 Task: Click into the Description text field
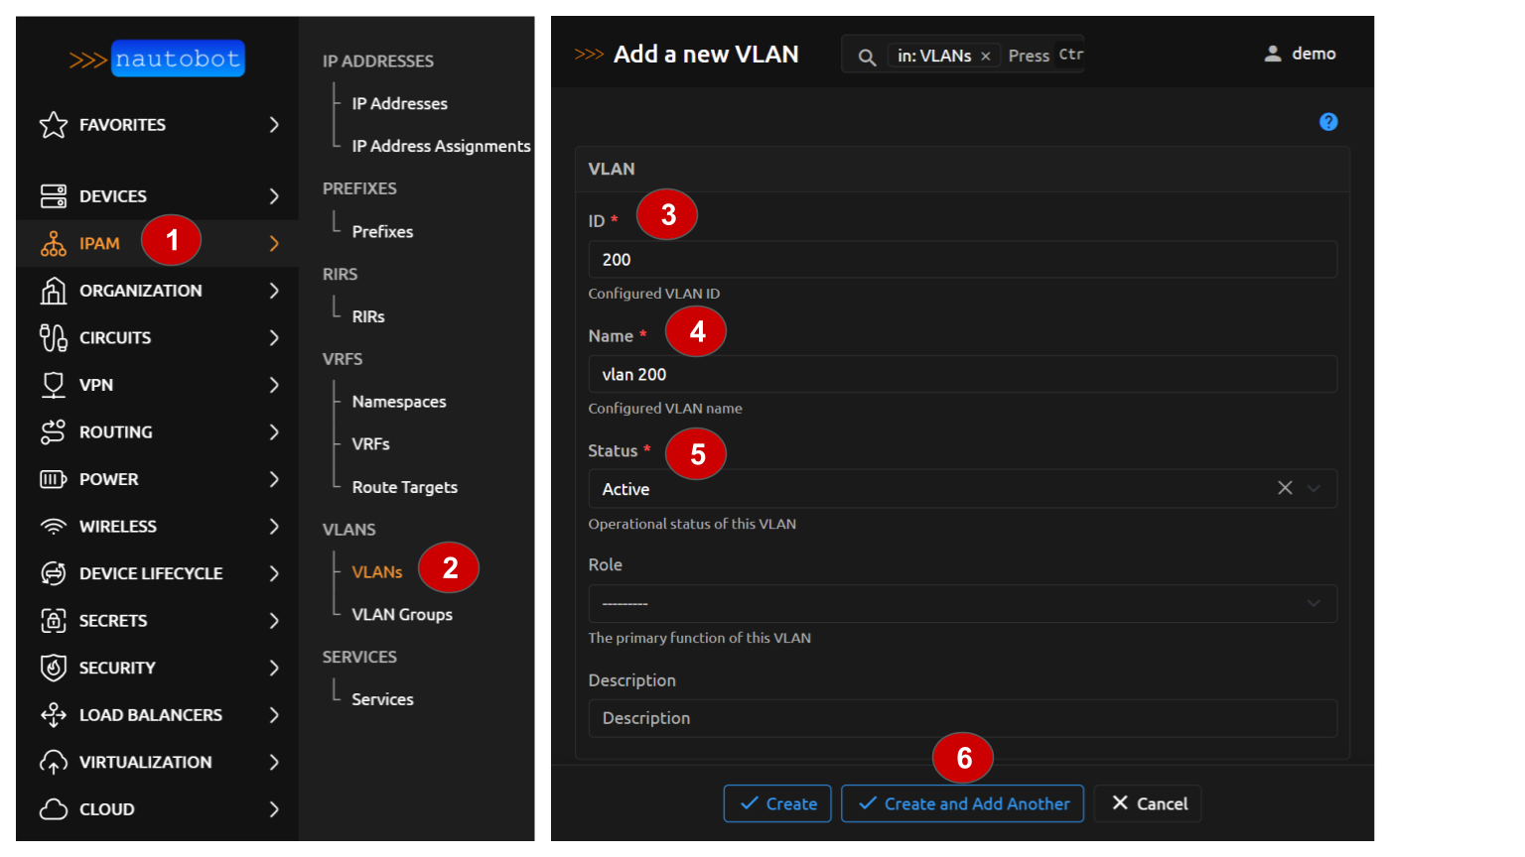tap(961, 718)
